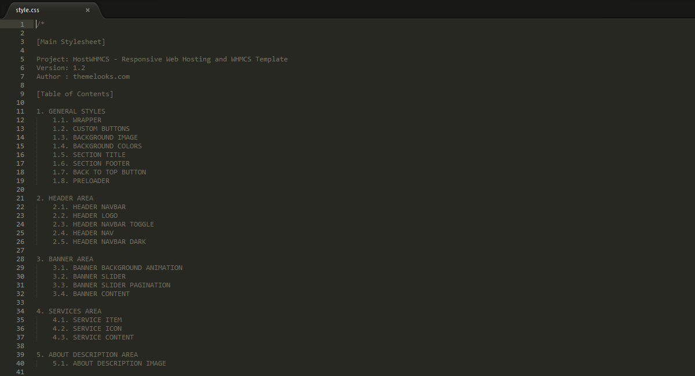Place cursor on 1.8. PRELOADER line
The height and width of the screenshot is (376, 695).
point(81,181)
